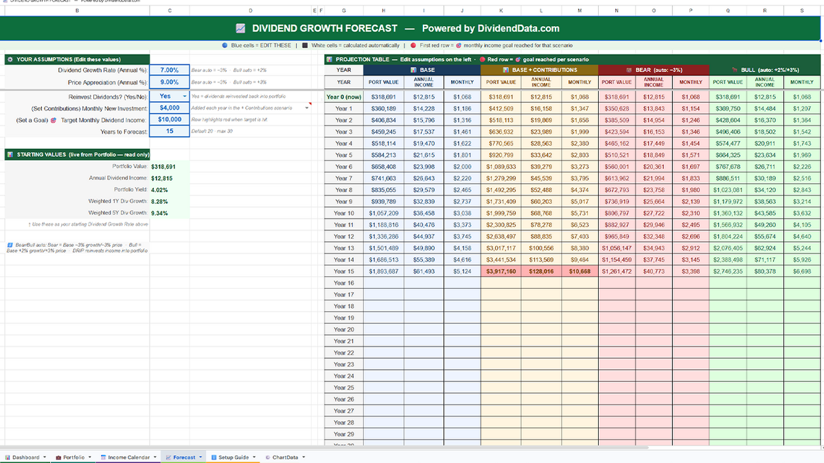Viewport: 824px width, 463px height.
Task: Open the Reinvest Dividends Yes/No dropdown
Action: 185,96
